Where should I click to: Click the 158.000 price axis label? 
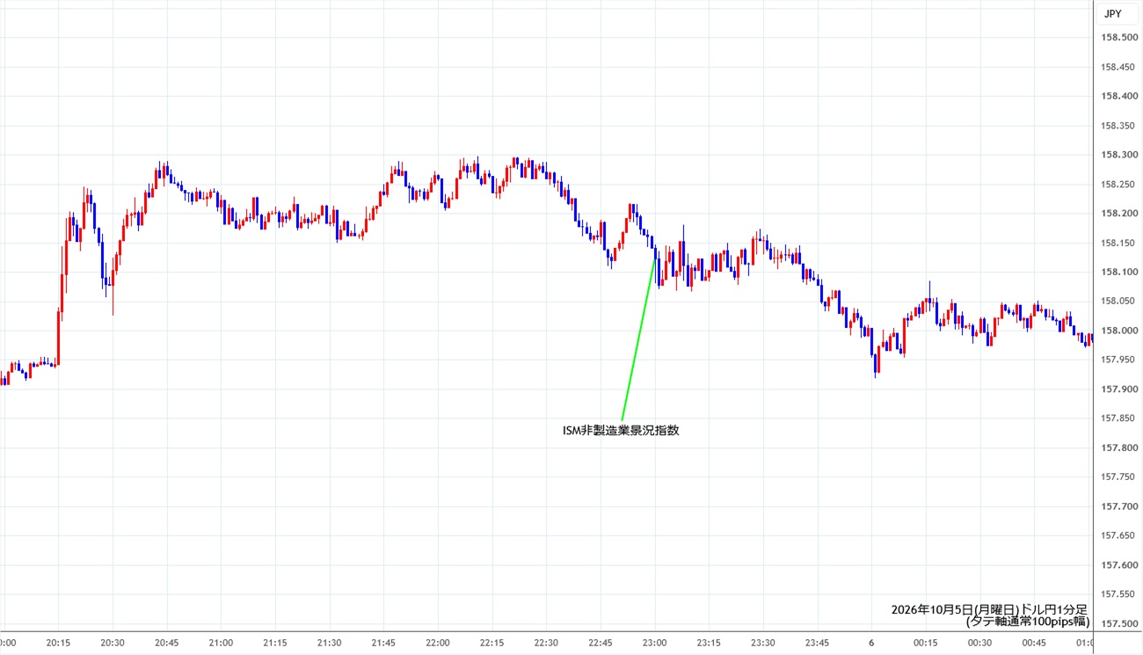(1120, 331)
